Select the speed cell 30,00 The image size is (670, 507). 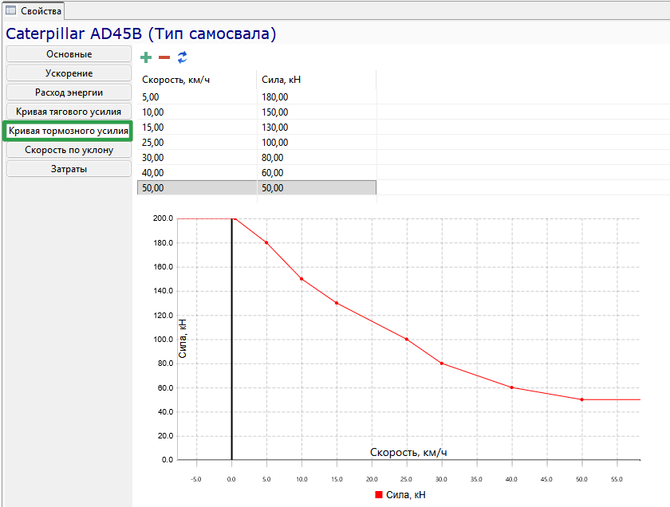197,158
